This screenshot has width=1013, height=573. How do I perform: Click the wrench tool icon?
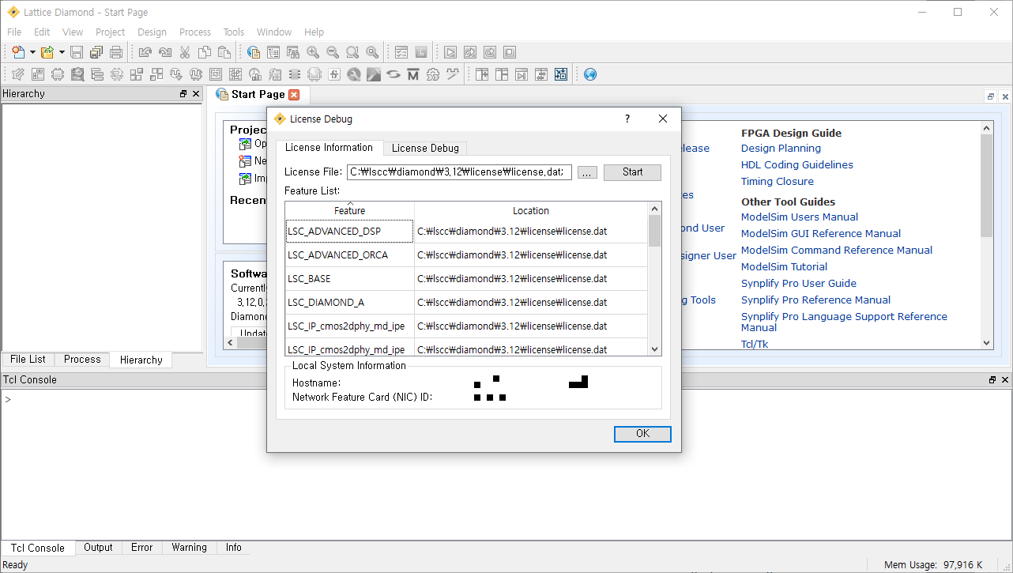(354, 74)
